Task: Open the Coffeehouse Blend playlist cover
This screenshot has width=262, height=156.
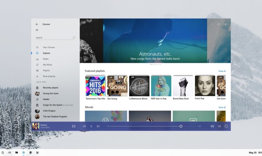Action: point(139,86)
